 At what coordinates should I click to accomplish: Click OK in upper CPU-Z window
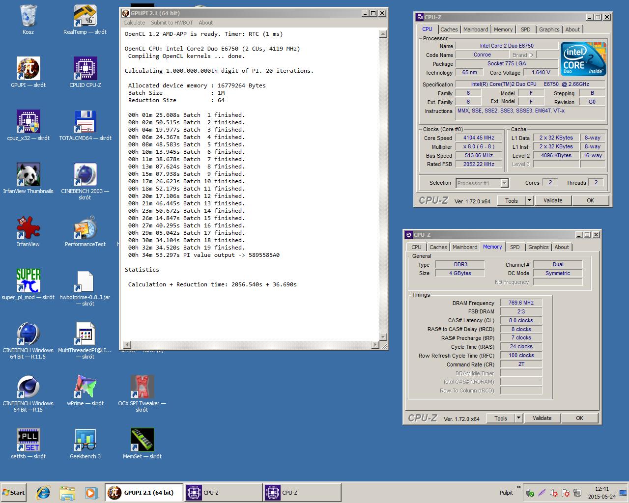pyautogui.click(x=590, y=200)
